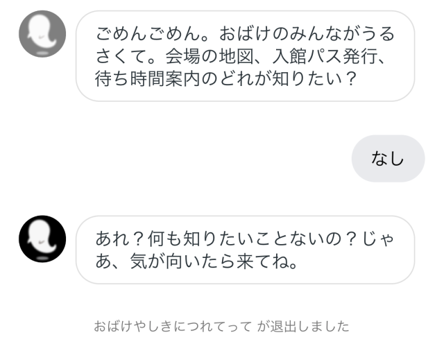This screenshot has width=444, height=353.
Task: Click the message starting with "ごめんごめん"
Action: tap(245, 56)
